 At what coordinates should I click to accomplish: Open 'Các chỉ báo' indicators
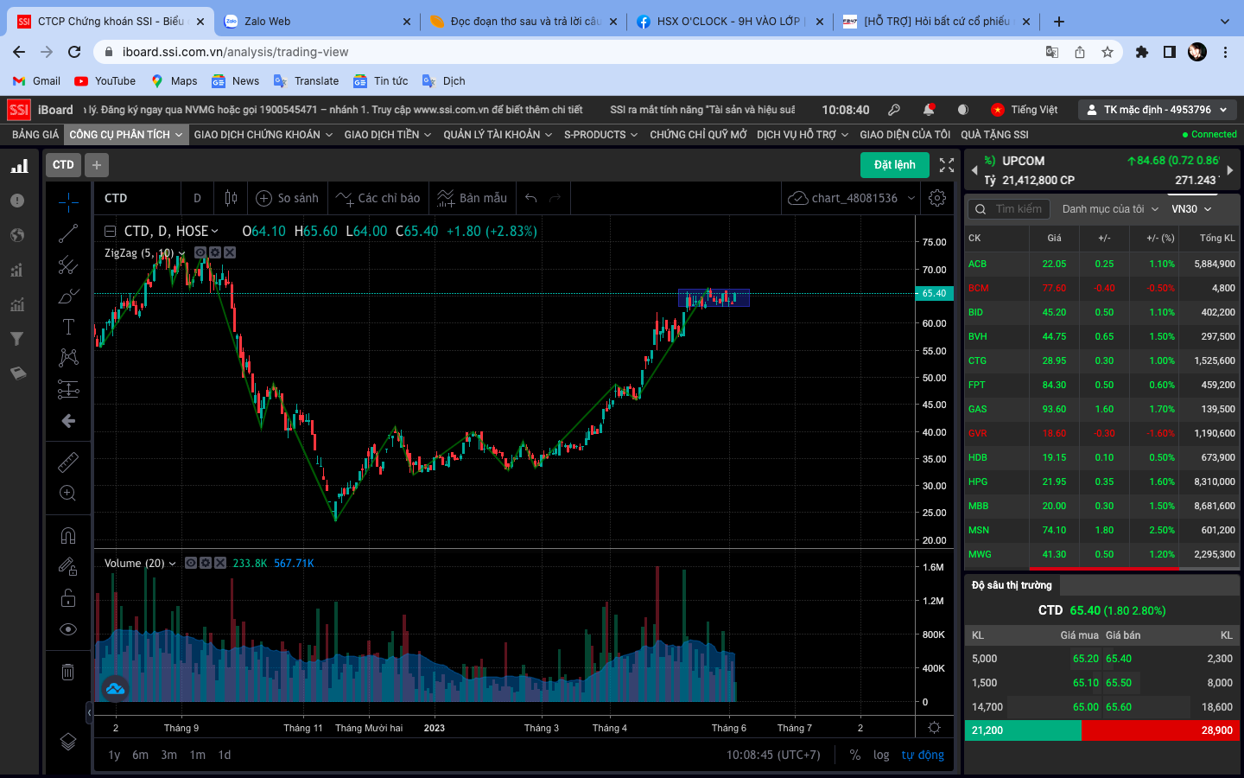pyautogui.click(x=378, y=198)
